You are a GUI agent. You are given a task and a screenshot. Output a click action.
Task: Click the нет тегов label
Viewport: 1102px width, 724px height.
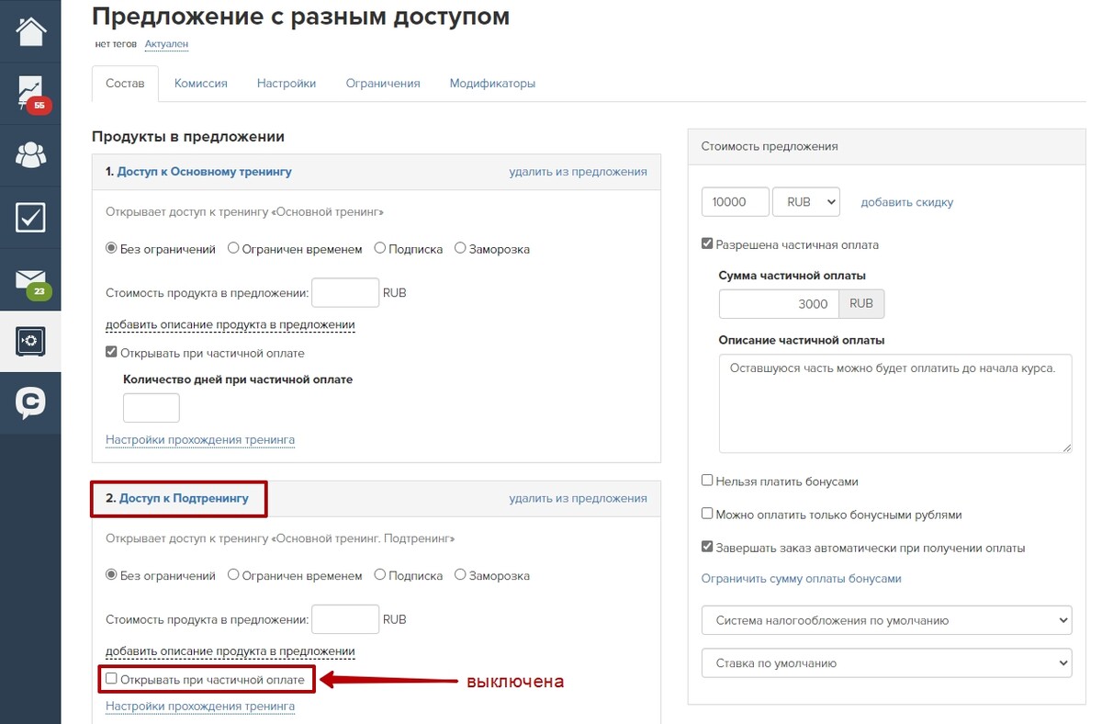point(116,44)
